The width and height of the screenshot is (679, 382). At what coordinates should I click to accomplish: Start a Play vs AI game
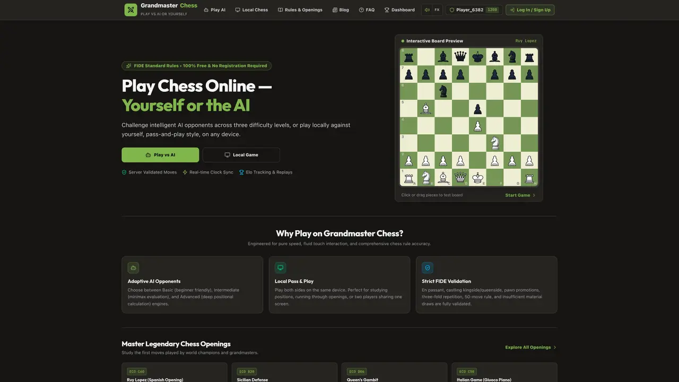[x=160, y=155]
